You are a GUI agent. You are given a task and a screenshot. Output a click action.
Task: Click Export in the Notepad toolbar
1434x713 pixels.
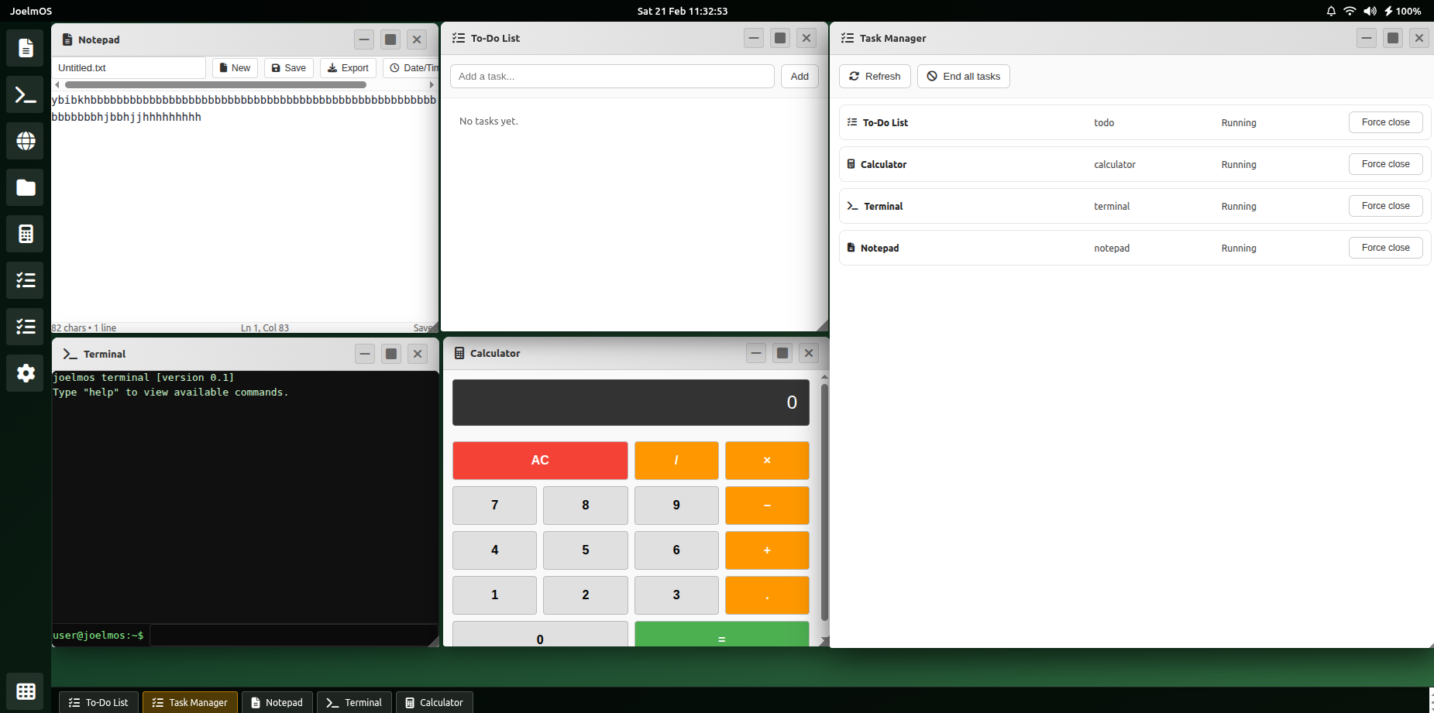point(348,68)
